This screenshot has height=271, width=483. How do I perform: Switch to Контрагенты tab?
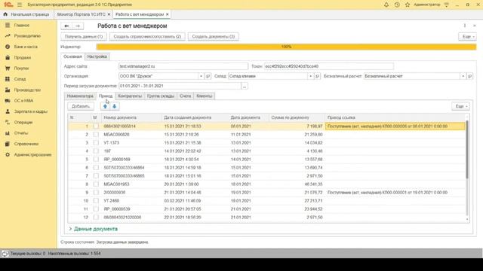coord(130,96)
